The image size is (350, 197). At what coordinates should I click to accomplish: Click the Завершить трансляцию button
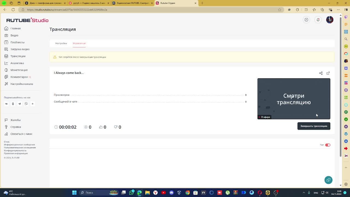tap(314, 126)
